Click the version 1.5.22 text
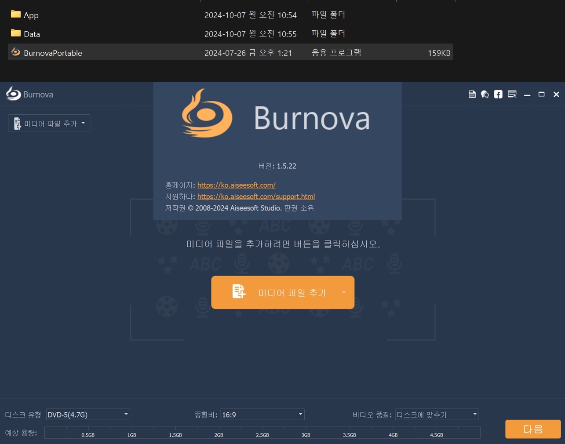Viewport: 565px width, 444px height. coord(277,166)
